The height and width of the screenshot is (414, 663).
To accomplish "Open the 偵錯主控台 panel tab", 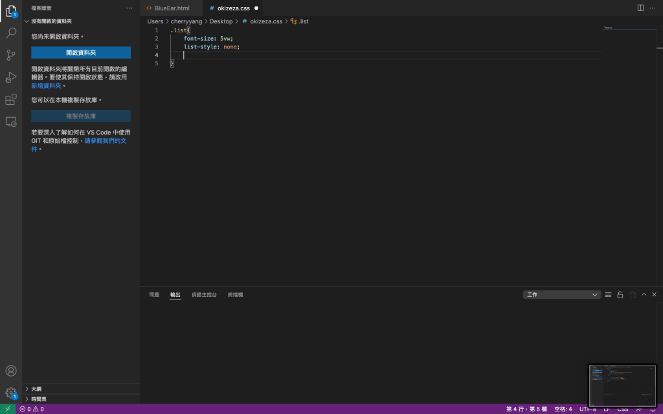I will coord(204,294).
